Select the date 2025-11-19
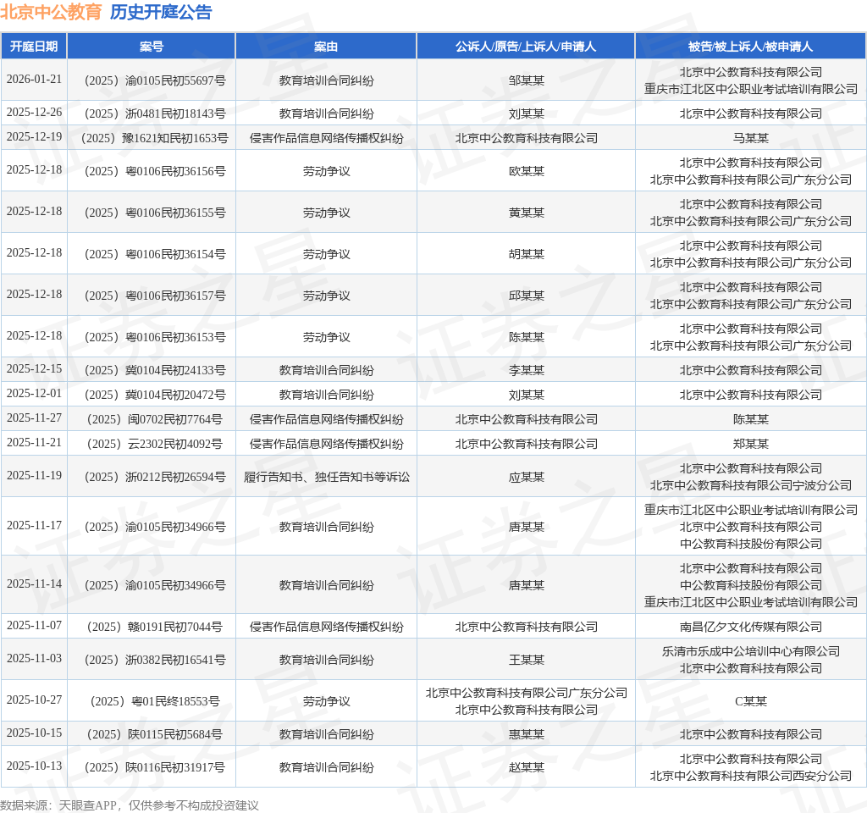Viewport: 867px width, 813px height. click(34, 475)
